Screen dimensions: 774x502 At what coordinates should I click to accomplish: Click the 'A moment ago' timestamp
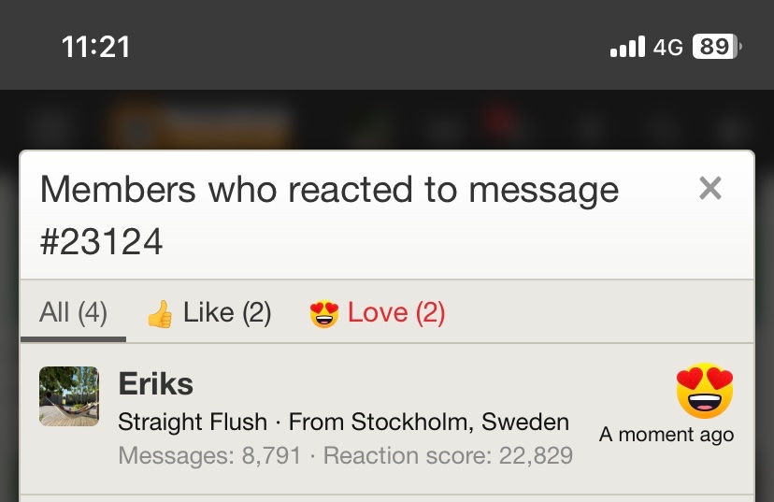pyautogui.click(x=666, y=435)
